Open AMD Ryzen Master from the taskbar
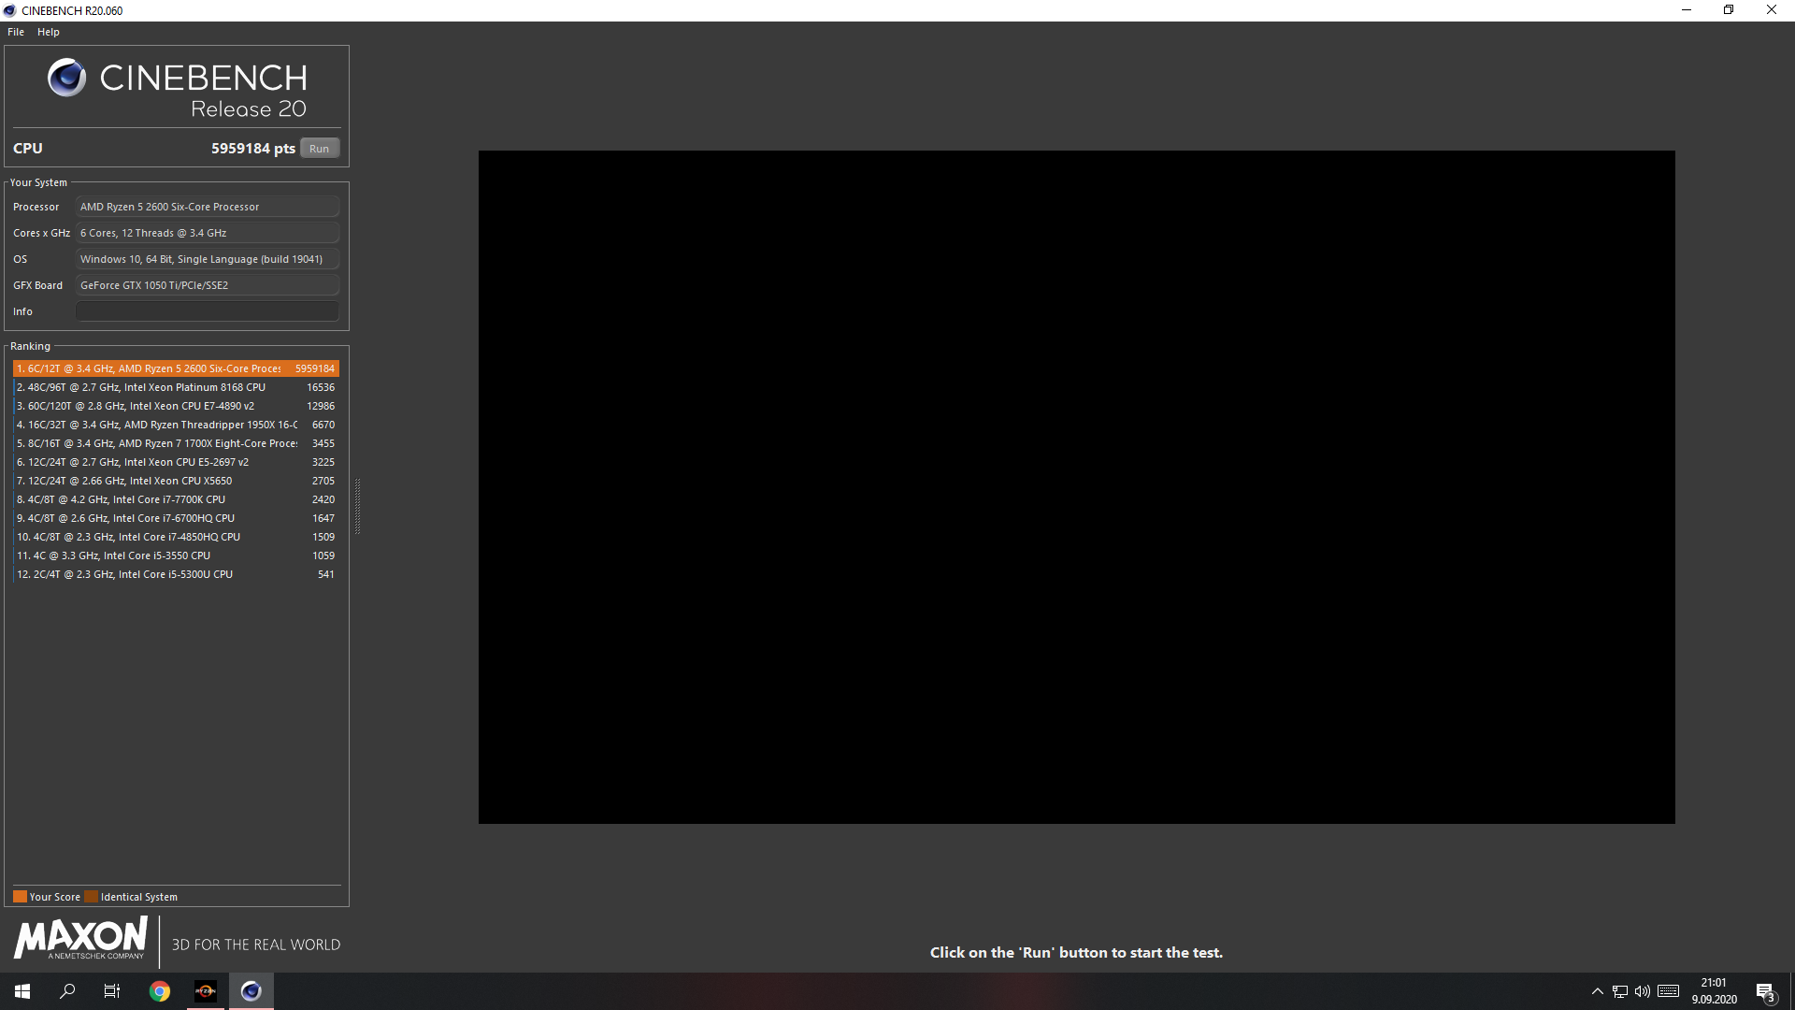 click(205, 990)
